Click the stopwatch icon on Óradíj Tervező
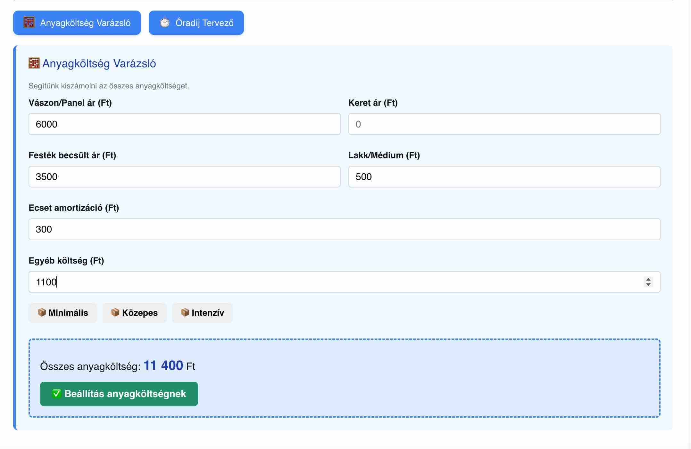The height and width of the screenshot is (449, 691). (x=165, y=22)
